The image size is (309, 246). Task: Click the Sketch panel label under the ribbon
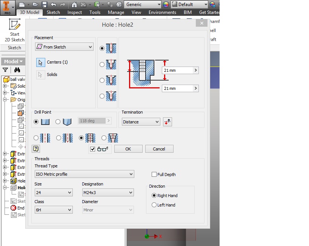point(14,47)
